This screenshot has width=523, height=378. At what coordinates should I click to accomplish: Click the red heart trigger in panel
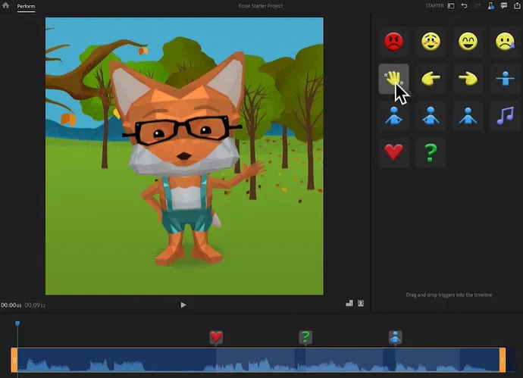(x=394, y=152)
